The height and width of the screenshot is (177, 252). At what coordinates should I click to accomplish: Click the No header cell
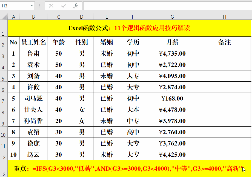13,42
